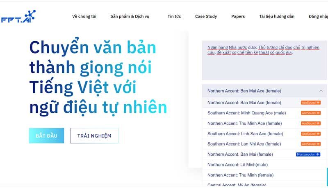Screen dimensions: 328x188
Task: Click AceSound badge on Ban Mai Ace option
Action: click(311, 103)
